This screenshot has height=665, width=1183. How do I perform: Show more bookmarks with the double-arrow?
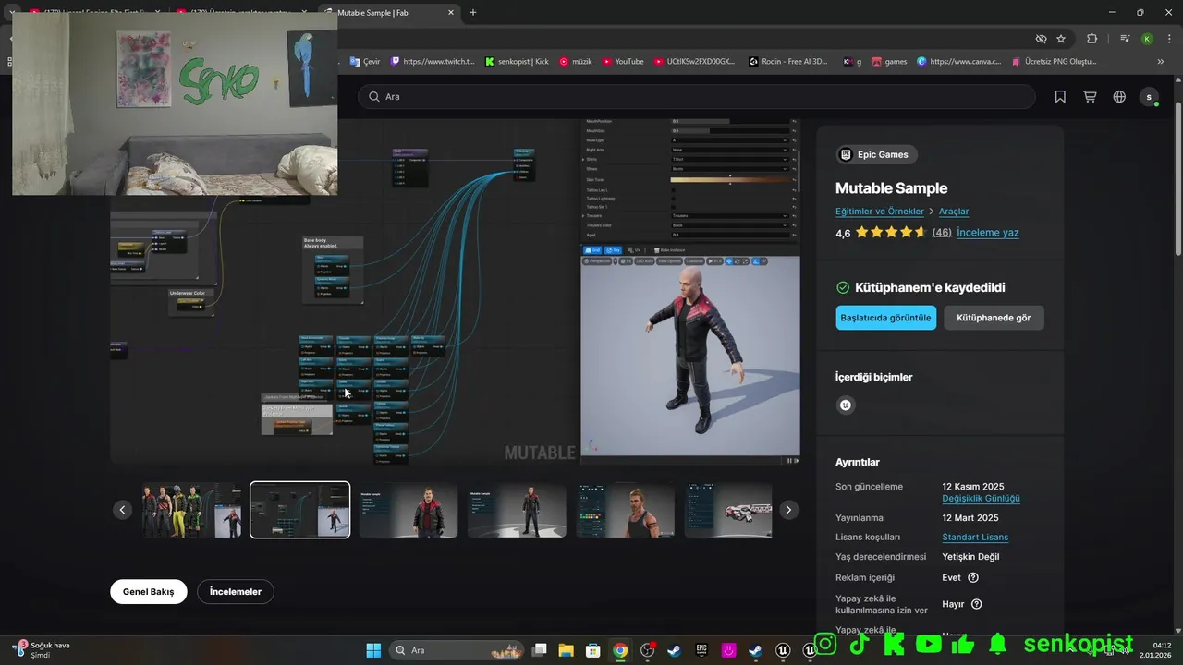point(1161,61)
